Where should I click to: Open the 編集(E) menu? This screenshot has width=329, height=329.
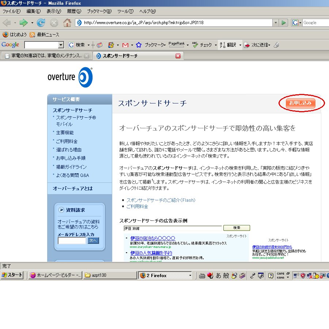click(x=34, y=11)
